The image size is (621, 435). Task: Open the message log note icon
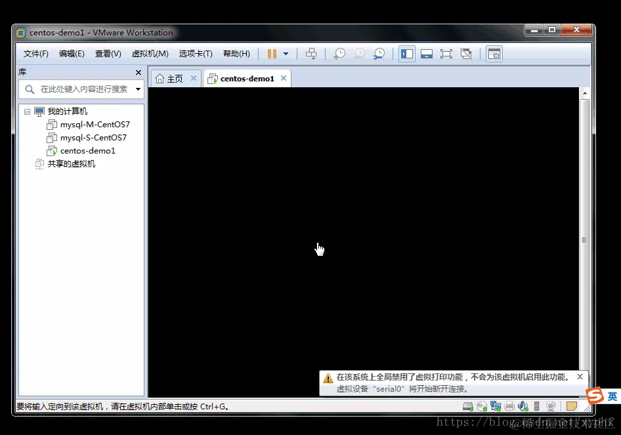(x=572, y=406)
